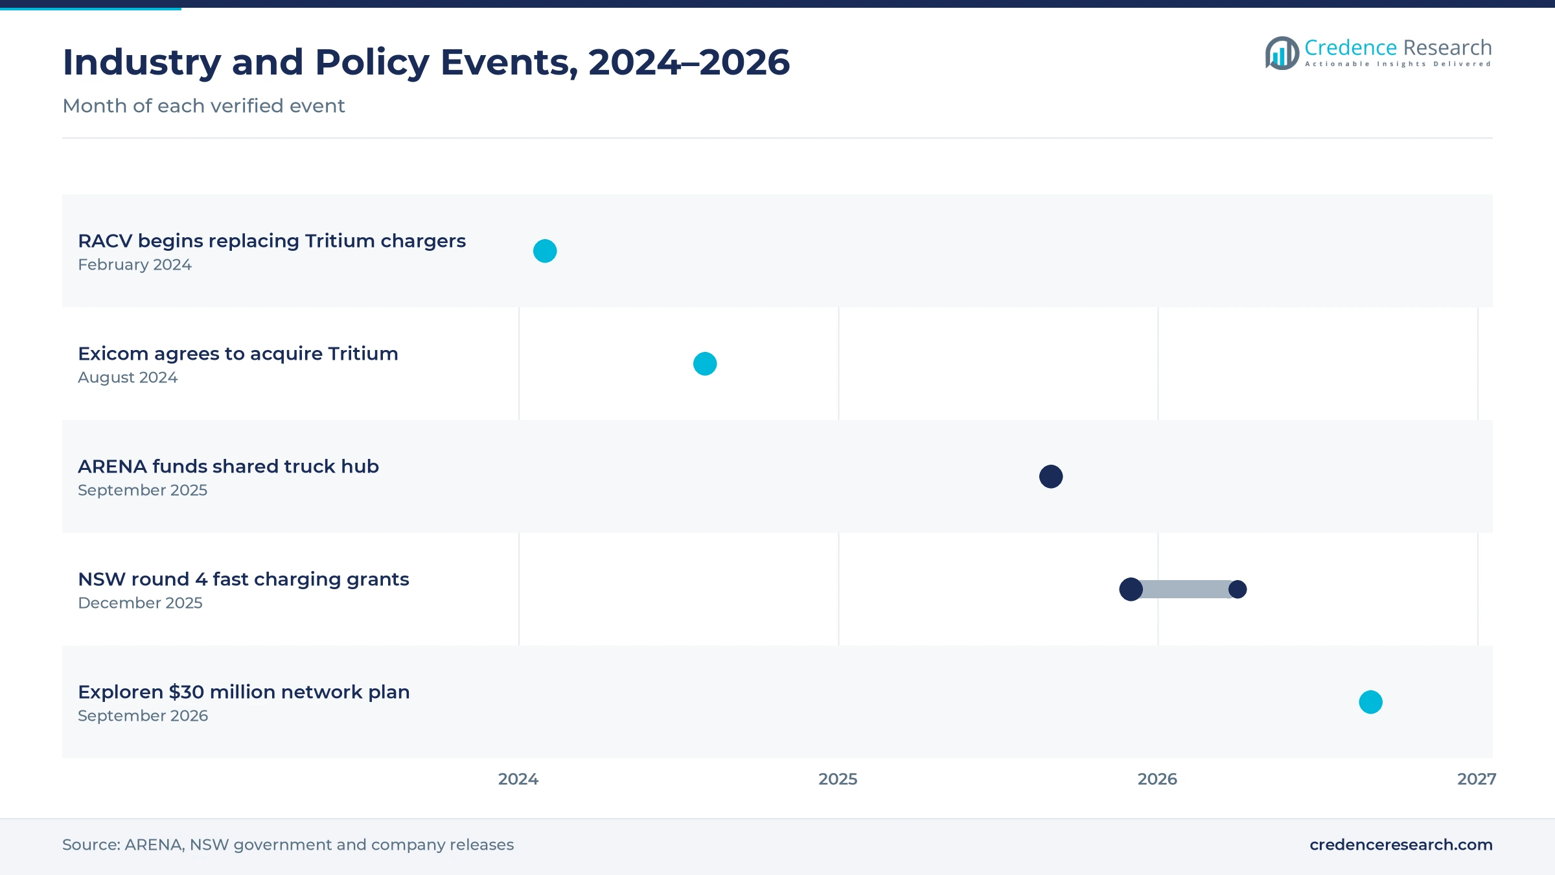Select 'NSW round 4 fast charging grants' label

pos(244,579)
